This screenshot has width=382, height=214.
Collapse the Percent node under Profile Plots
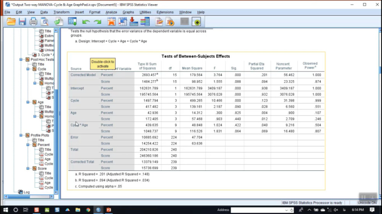click(x=28, y=145)
